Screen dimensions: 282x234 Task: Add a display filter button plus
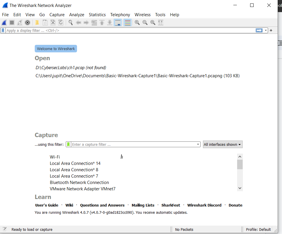point(271,31)
